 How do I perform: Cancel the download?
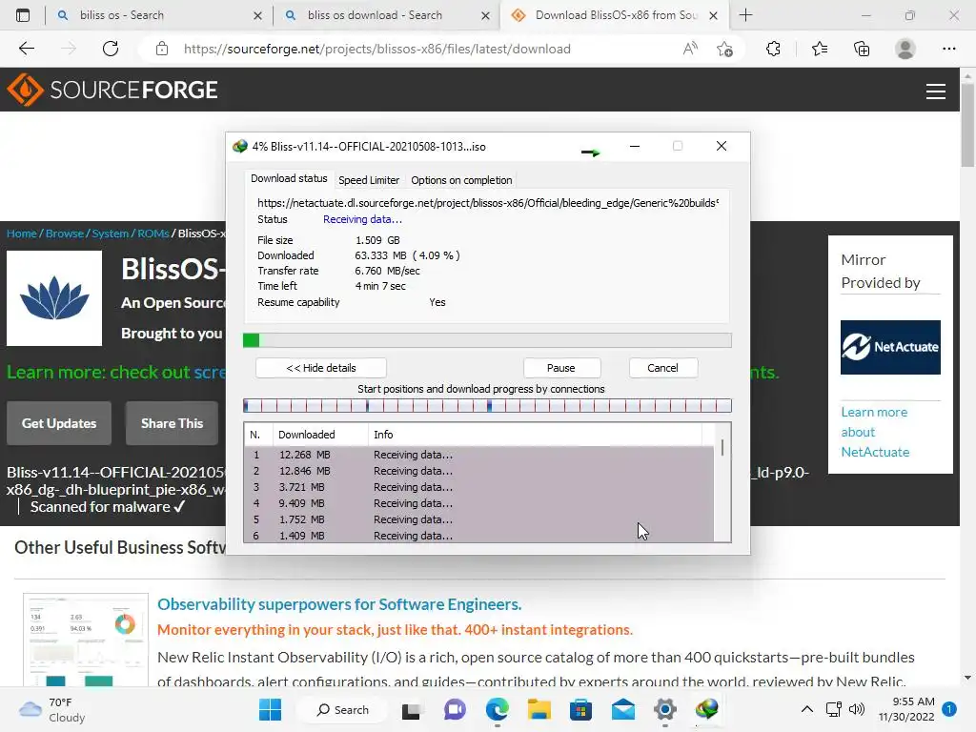coord(663,368)
